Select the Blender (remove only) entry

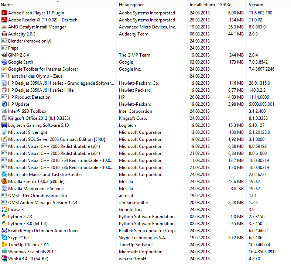pyautogui.click(x=30, y=41)
